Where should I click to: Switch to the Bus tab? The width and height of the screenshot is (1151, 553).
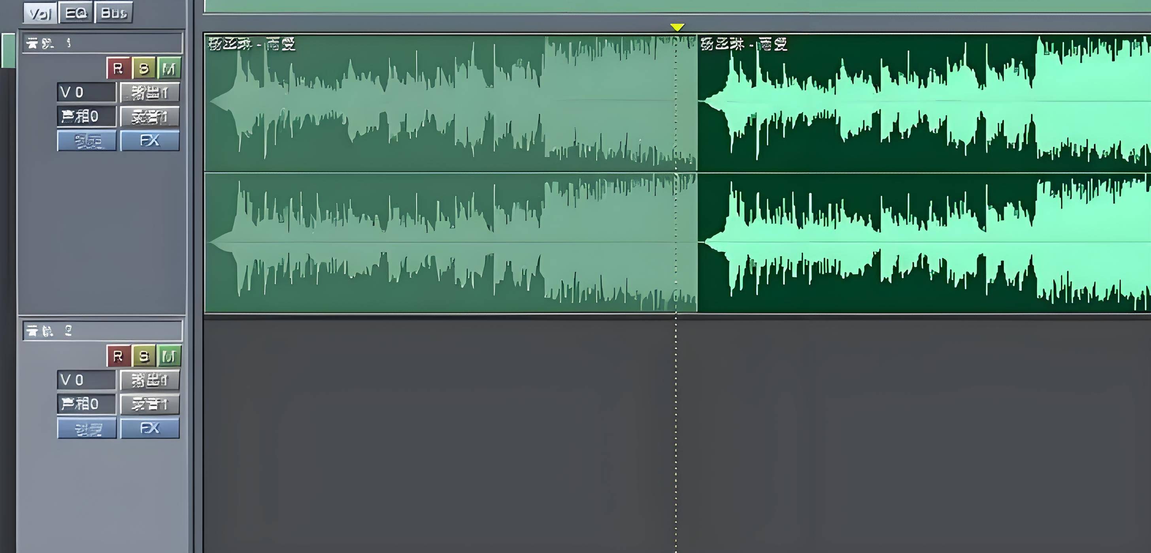click(x=113, y=13)
